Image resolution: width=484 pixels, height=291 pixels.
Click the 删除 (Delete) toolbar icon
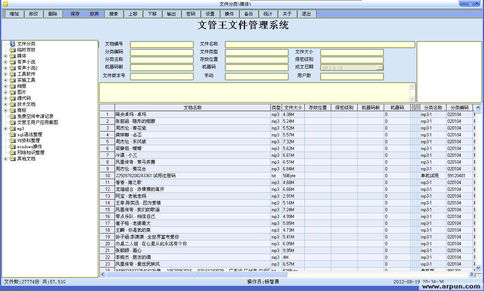pos(53,14)
